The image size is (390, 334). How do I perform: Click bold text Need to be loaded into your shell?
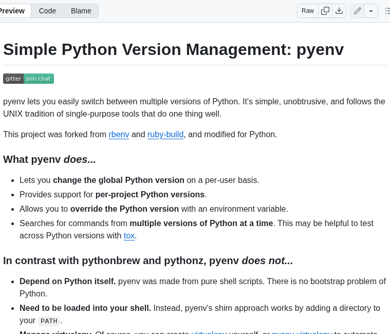[x=85, y=308]
